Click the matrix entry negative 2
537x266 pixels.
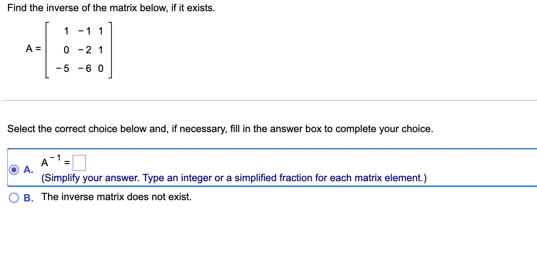pyautogui.click(x=85, y=49)
